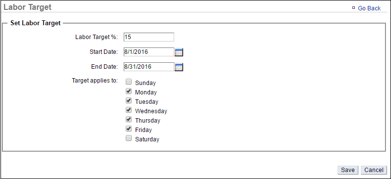Click the 'Start Date:' field label
391x179 pixels.
coord(103,52)
